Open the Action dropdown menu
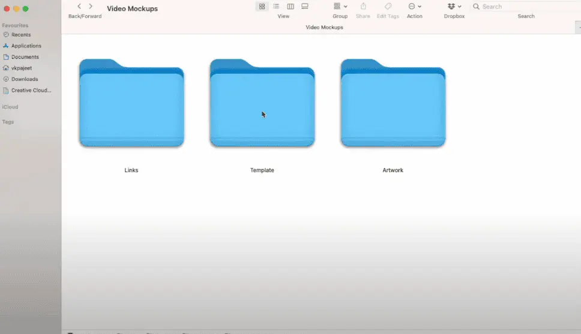 415,7
